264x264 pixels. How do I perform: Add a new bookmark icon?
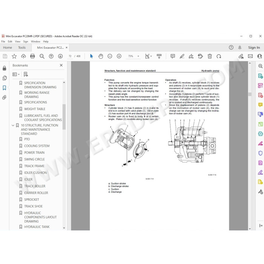[26, 74]
